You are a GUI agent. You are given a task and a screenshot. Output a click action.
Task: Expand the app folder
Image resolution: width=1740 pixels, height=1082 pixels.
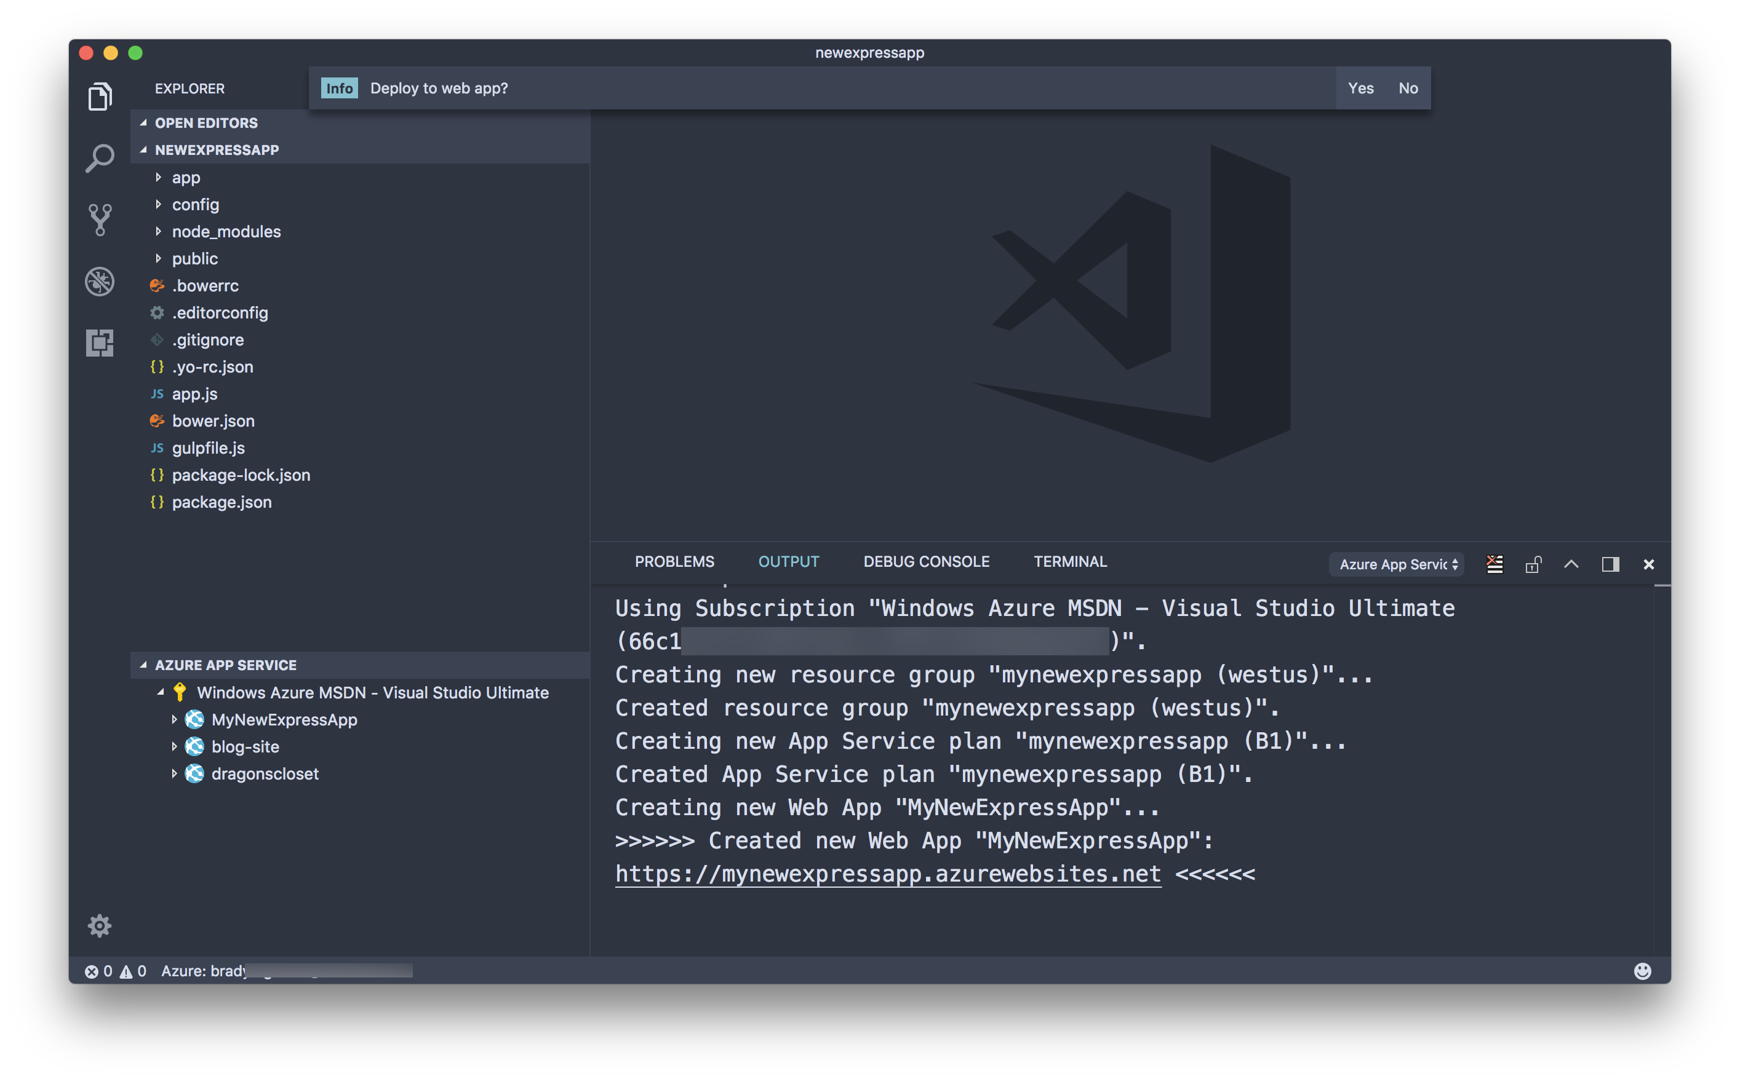(x=158, y=177)
